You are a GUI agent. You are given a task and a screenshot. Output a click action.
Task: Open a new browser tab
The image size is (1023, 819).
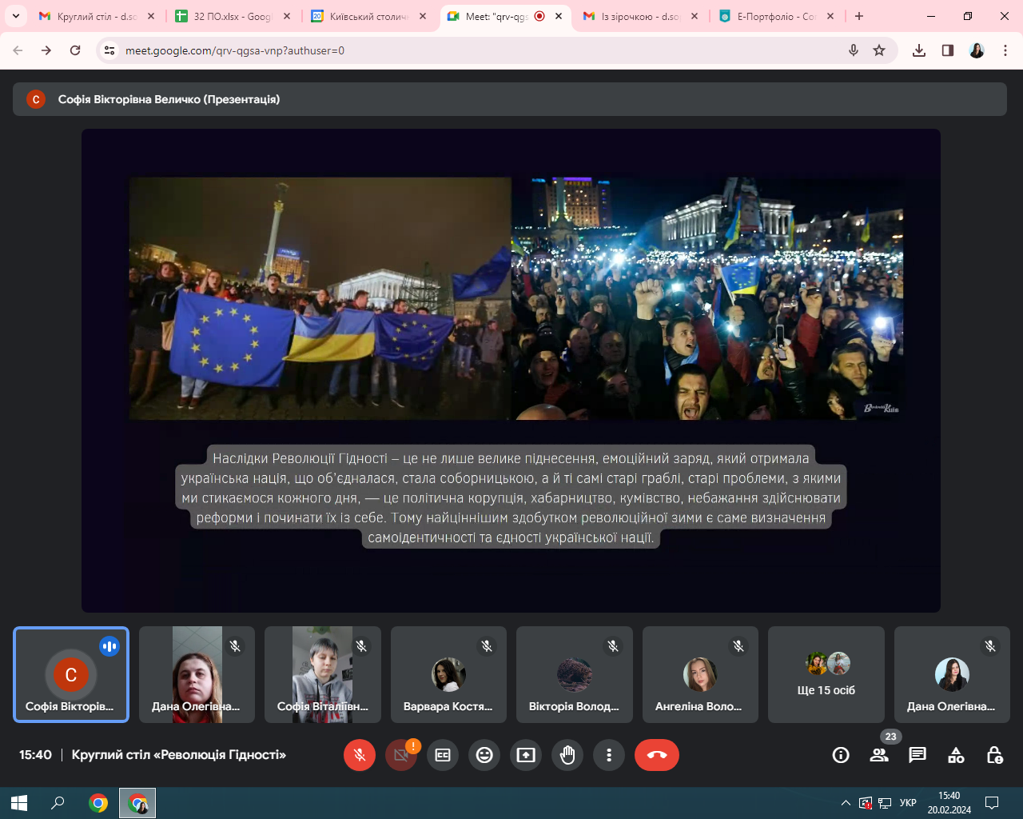point(859,16)
